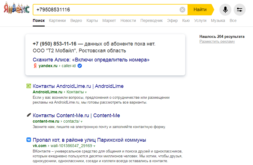Select the Поиск tab
The width and height of the screenshot is (253, 165).
tap(39, 21)
